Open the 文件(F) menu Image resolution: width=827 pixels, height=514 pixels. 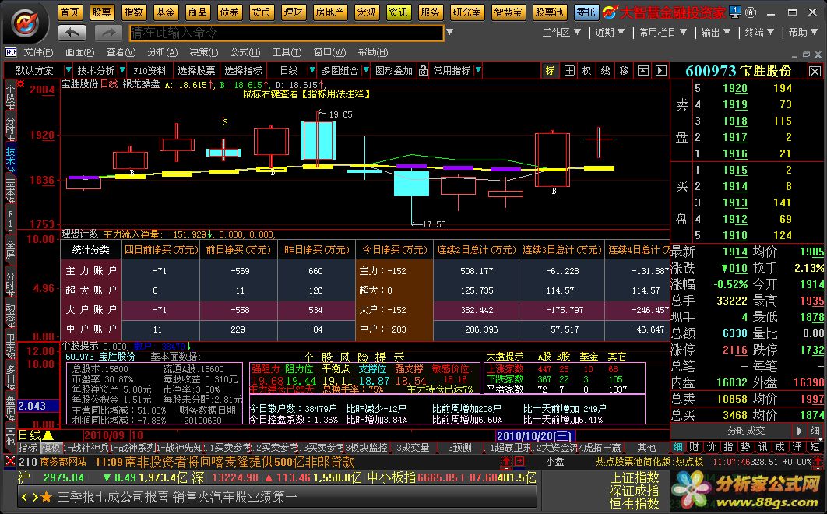pos(38,52)
